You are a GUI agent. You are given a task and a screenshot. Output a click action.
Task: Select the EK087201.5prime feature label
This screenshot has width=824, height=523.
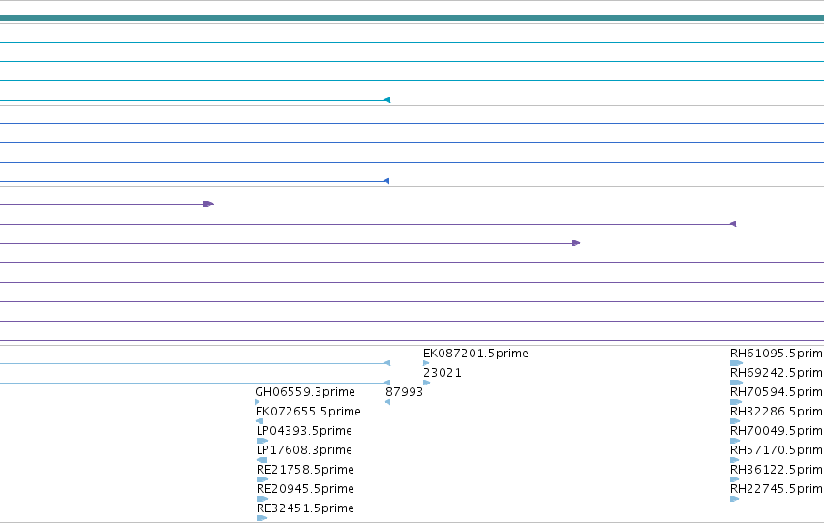click(475, 354)
